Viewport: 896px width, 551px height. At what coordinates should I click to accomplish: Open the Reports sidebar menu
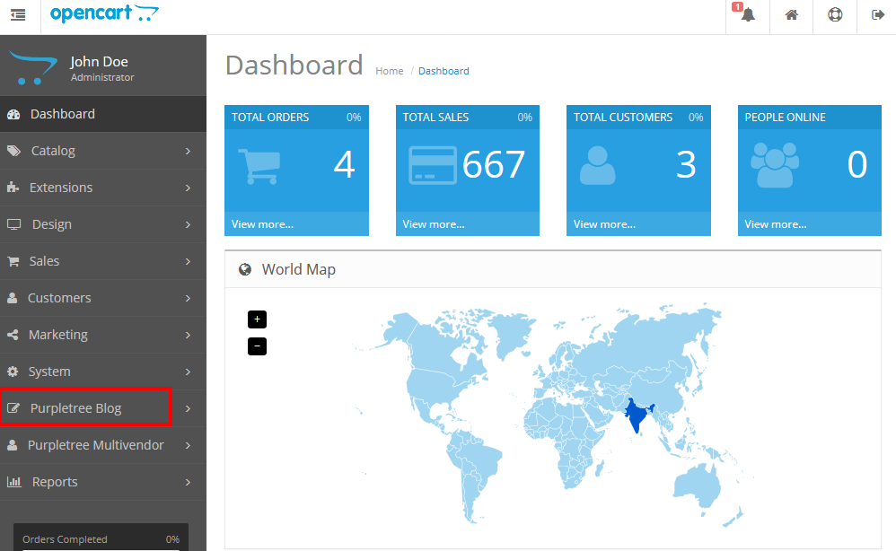pos(103,482)
